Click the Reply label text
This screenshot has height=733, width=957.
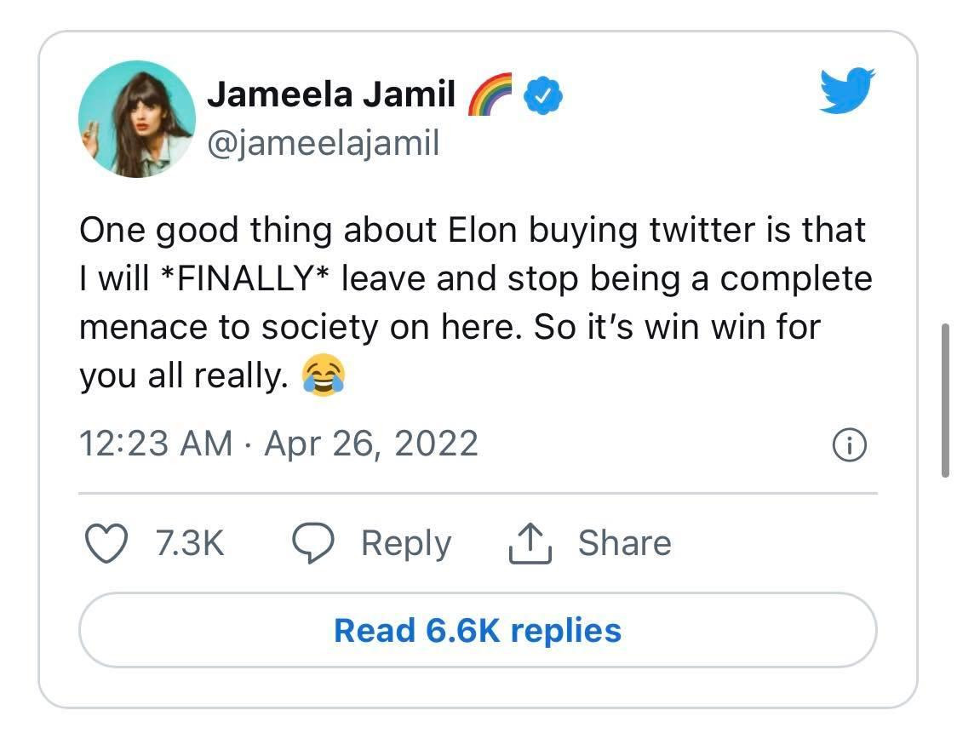(x=406, y=542)
